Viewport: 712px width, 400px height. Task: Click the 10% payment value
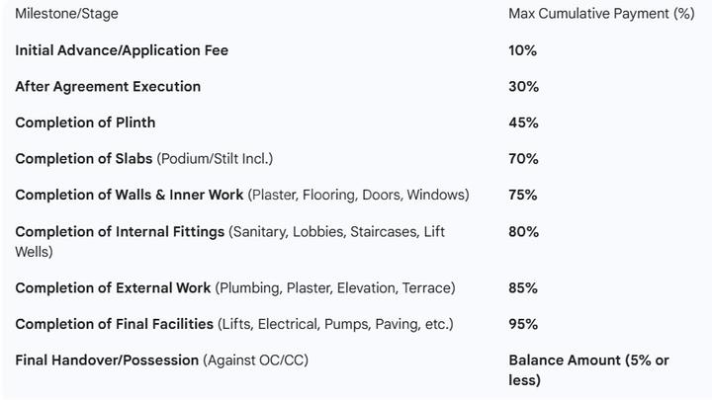click(x=523, y=50)
